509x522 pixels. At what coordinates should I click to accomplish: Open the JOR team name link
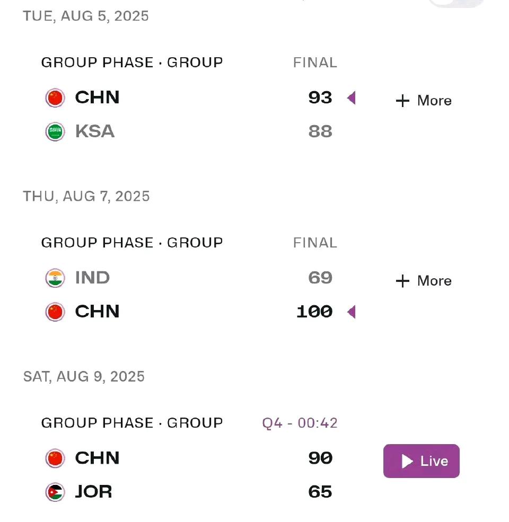click(94, 492)
